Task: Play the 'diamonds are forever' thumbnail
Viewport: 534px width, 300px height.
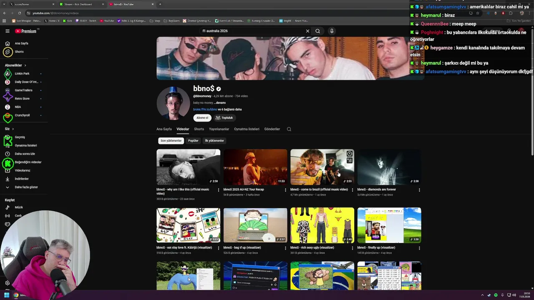Action: click(x=389, y=167)
